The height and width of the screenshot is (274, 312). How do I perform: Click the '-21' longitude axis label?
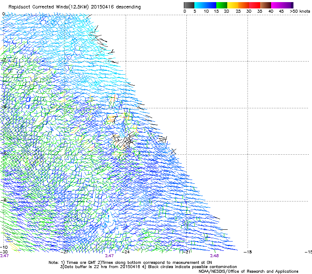click(187, 252)
